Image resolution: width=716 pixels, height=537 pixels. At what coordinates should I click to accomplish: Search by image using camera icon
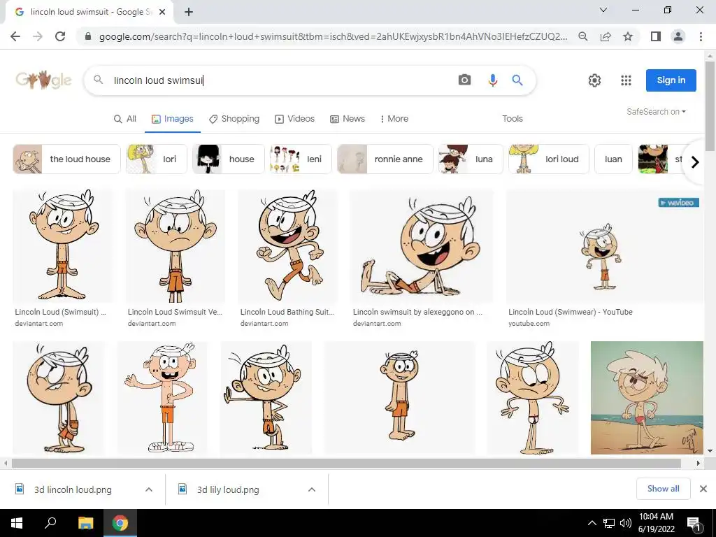click(464, 80)
